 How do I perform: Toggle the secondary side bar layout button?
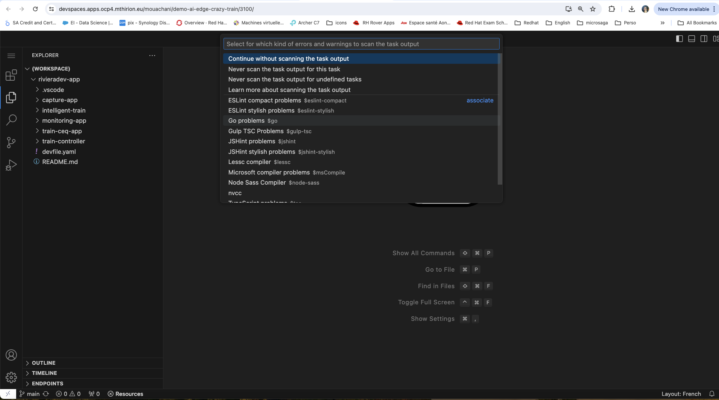coord(704,39)
